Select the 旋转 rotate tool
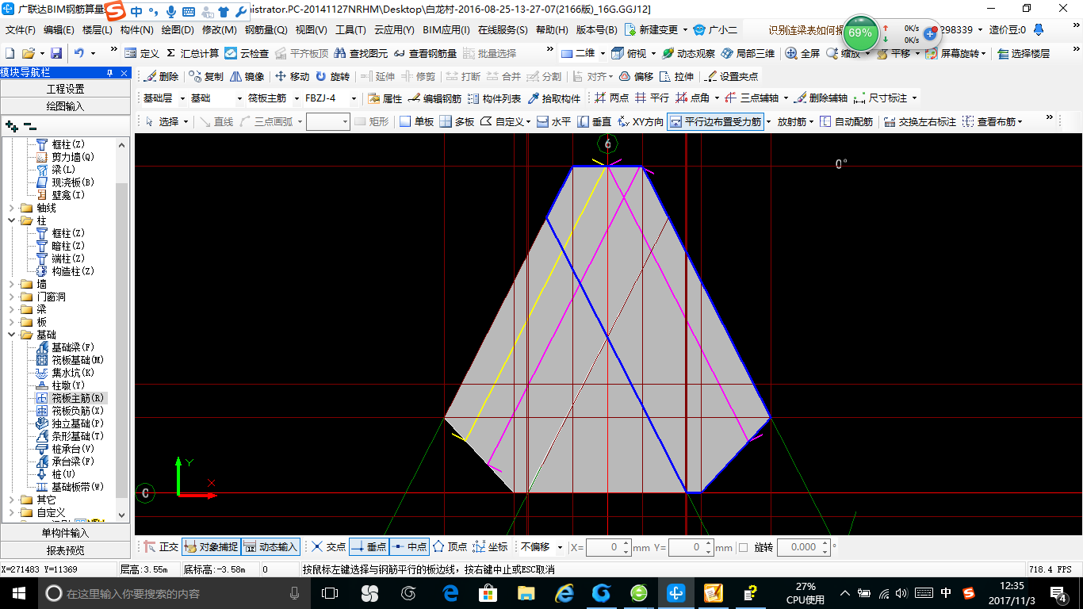 (332, 77)
